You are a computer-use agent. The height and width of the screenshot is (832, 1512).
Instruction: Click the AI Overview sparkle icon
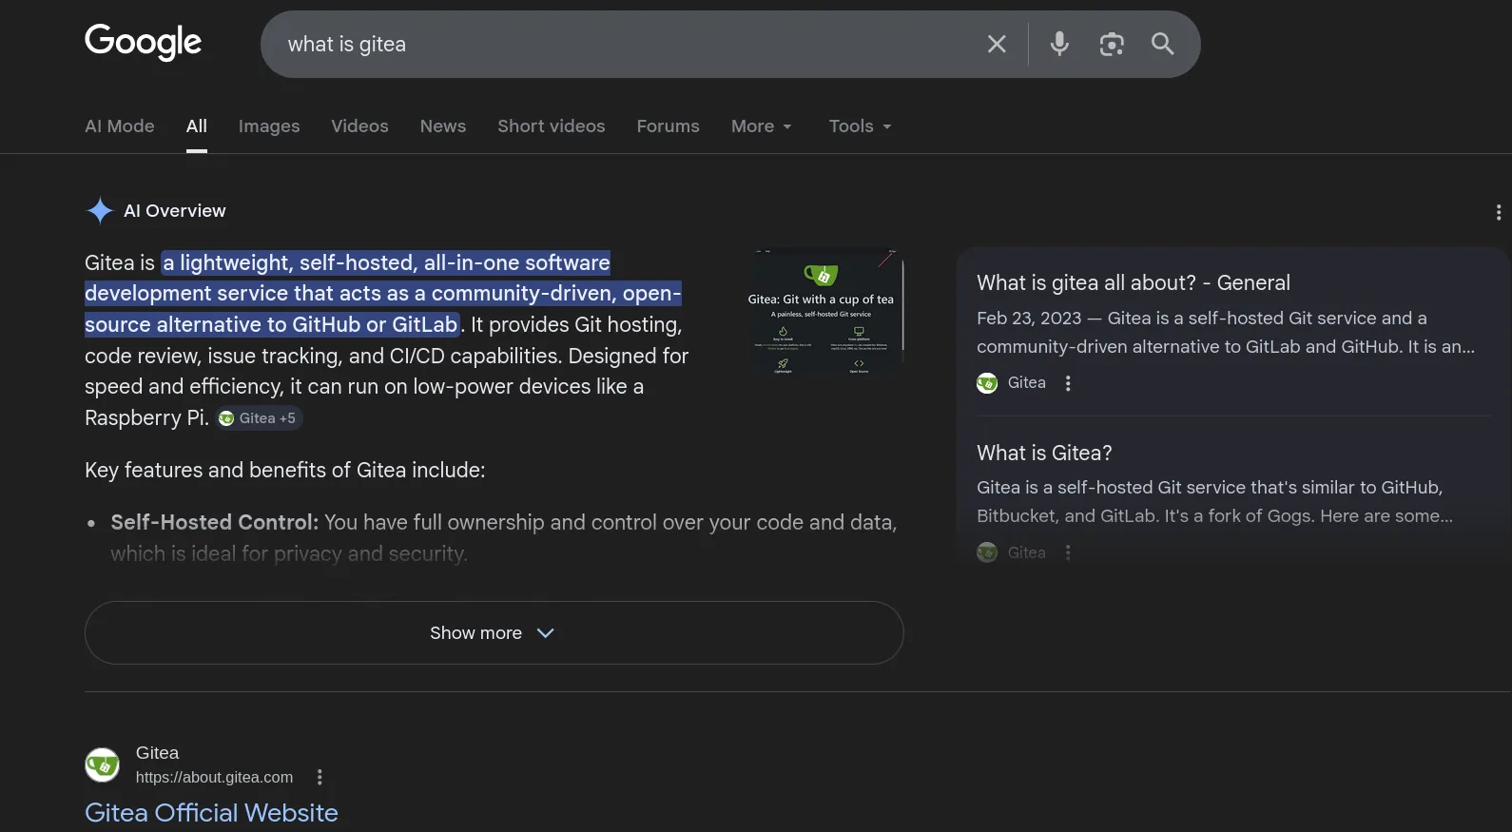click(100, 210)
